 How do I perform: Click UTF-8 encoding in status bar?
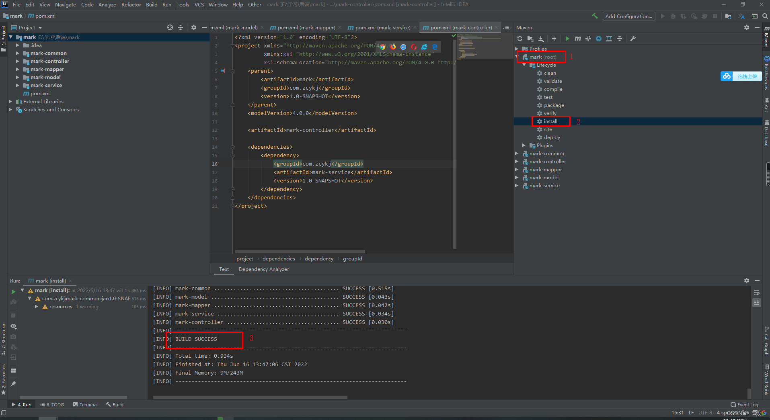point(705,413)
